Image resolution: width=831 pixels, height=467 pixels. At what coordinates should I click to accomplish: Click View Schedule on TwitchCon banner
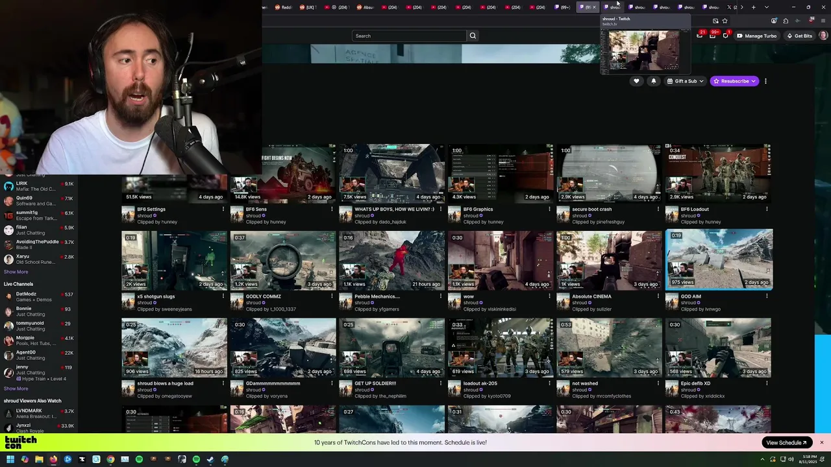tap(786, 442)
